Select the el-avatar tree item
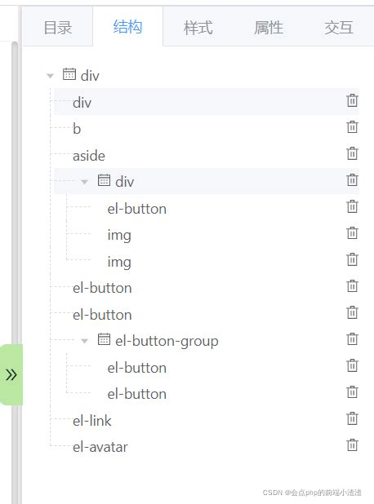 click(x=100, y=447)
